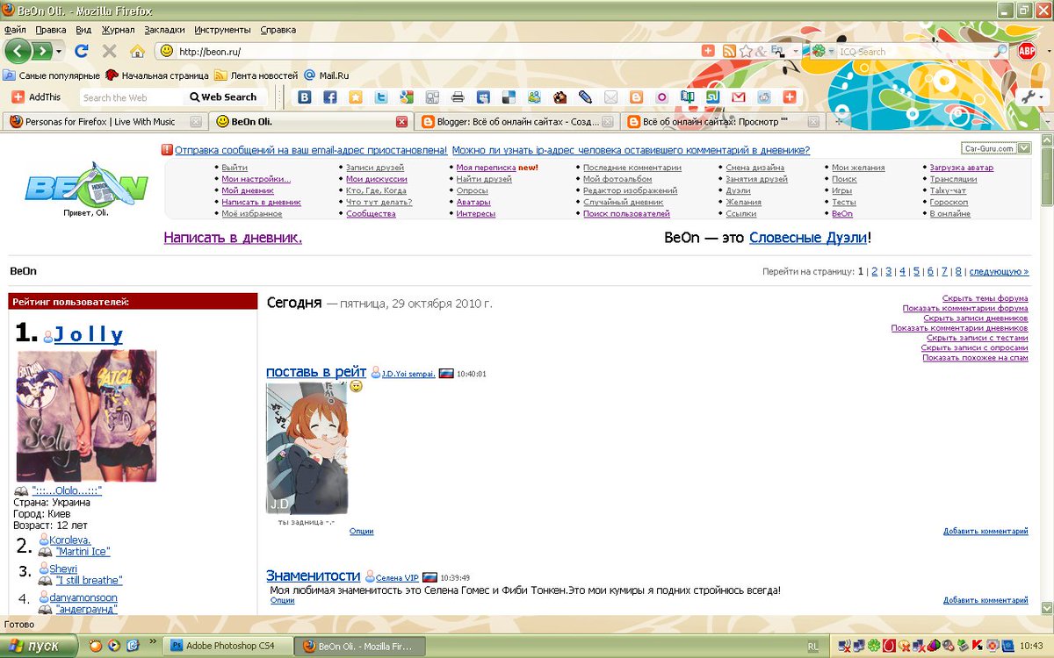Click the forward navigation arrow
The image size is (1054, 658).
(x=41, y=51)
